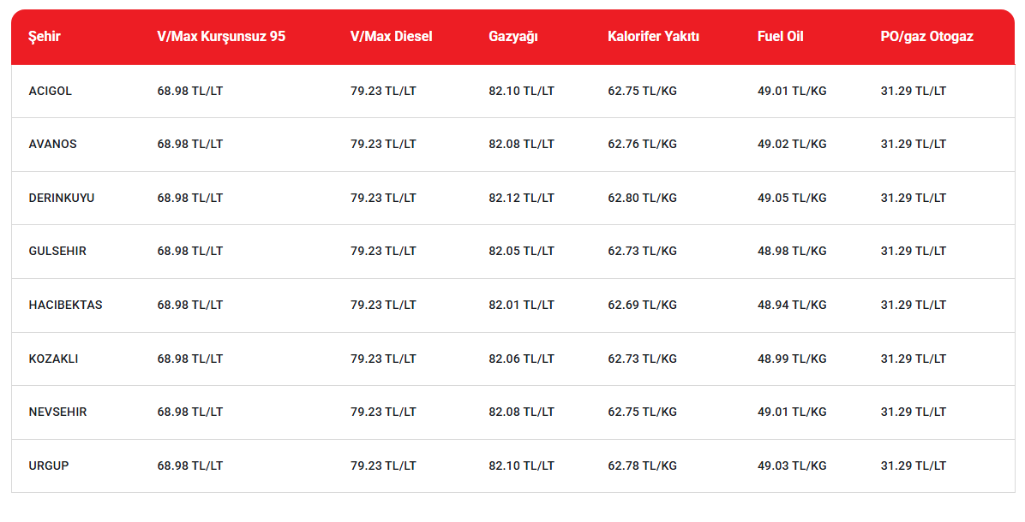Click URGUP Gazyağı price 82.10 TL/LT
The image size is (1025, 522).
(521, 466)
